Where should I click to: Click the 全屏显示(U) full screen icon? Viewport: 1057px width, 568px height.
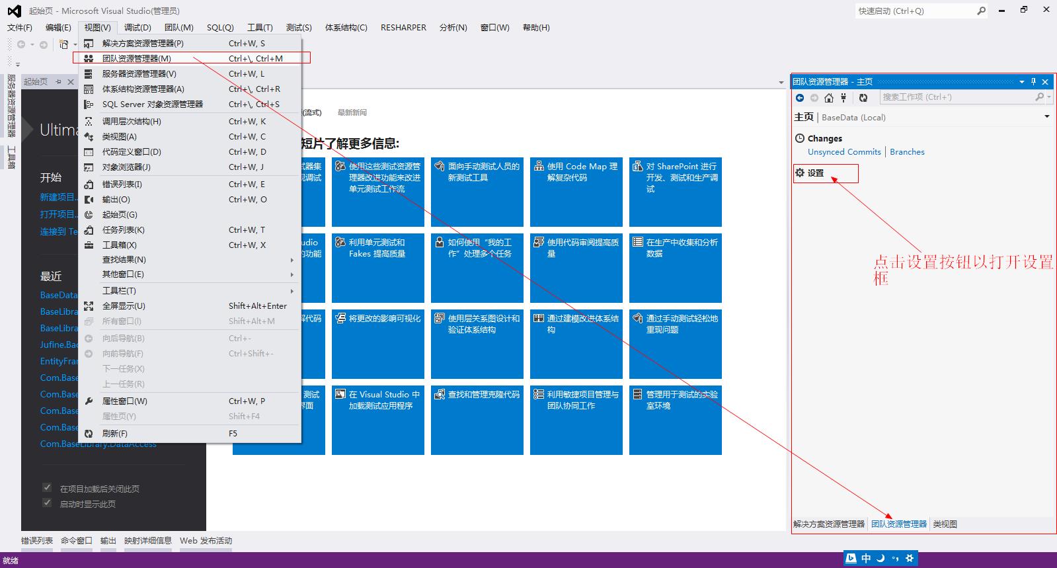(x=89, y=306)
